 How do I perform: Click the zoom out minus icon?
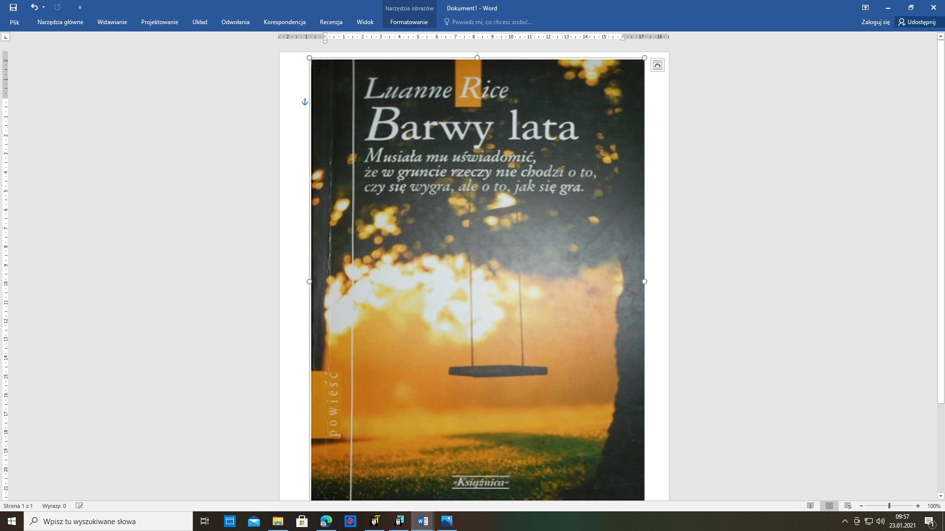(x=861, y=506)
